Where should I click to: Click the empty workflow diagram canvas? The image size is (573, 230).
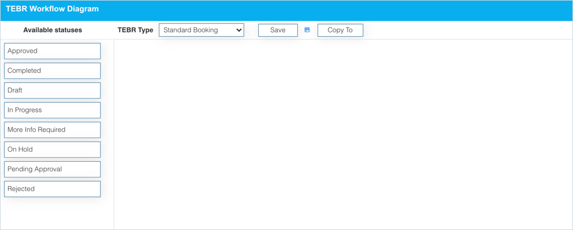[x=342, y=134]
